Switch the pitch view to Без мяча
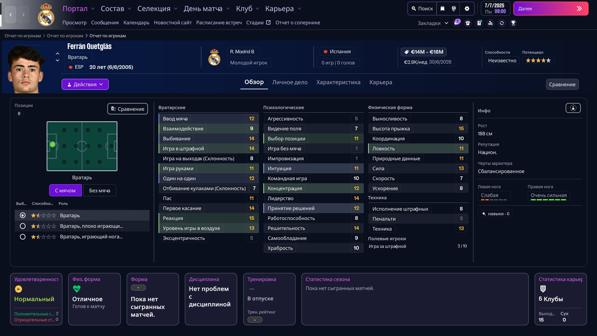The image size is (597, 336). (99, 190)
